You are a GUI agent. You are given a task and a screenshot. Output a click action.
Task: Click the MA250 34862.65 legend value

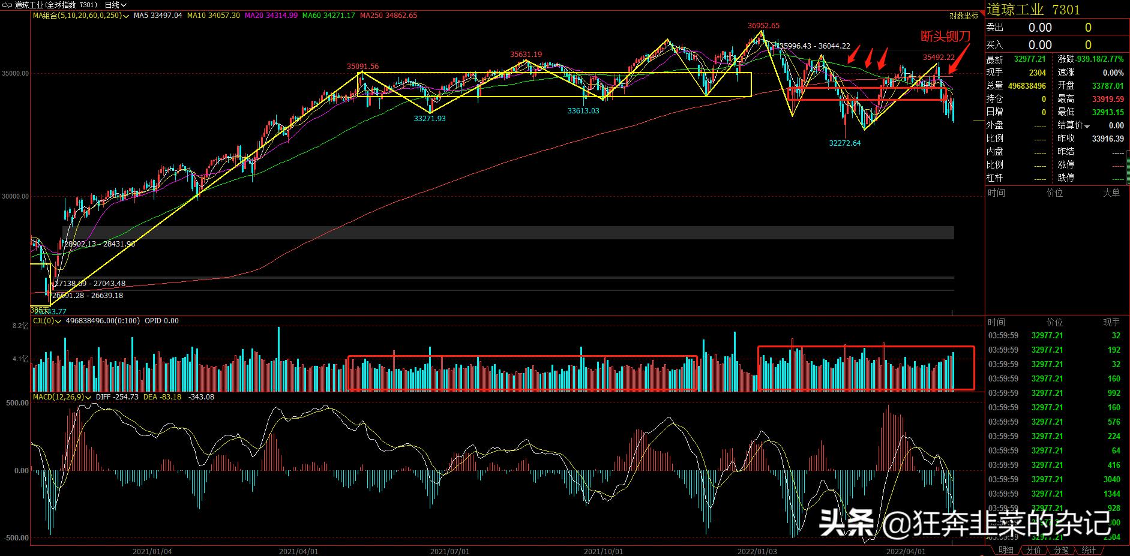(x=388, y=16)
